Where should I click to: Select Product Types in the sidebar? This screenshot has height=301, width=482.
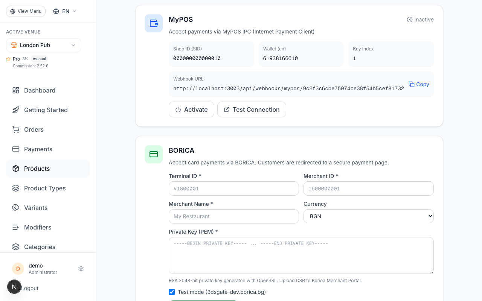click(45, 188)
